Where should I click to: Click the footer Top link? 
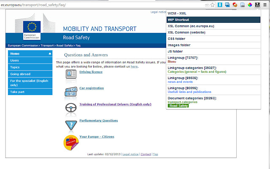tap(156, 154)
